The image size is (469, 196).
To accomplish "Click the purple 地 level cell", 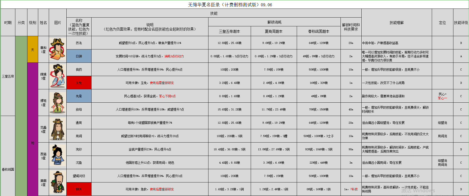I will click(x=33, y=129).
